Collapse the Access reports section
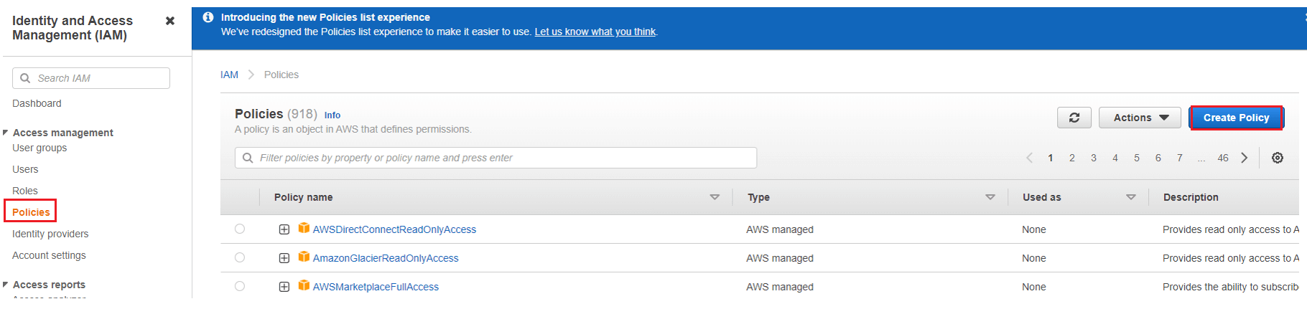Image resolution: width=1307 pixels, height=309 pixels. (6, 285)
